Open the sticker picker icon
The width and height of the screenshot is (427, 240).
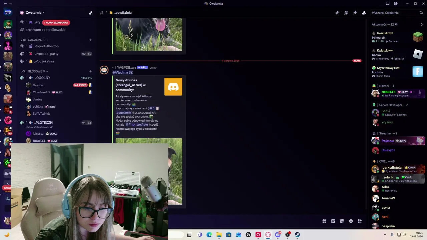(x=342, y=221)
